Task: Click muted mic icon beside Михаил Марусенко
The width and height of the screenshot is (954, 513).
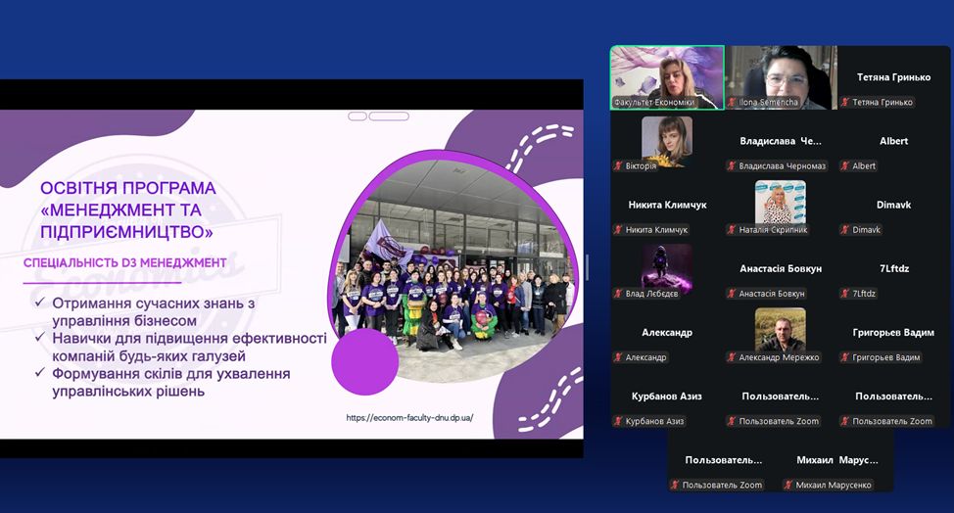Action: click(x=788, y=486)
